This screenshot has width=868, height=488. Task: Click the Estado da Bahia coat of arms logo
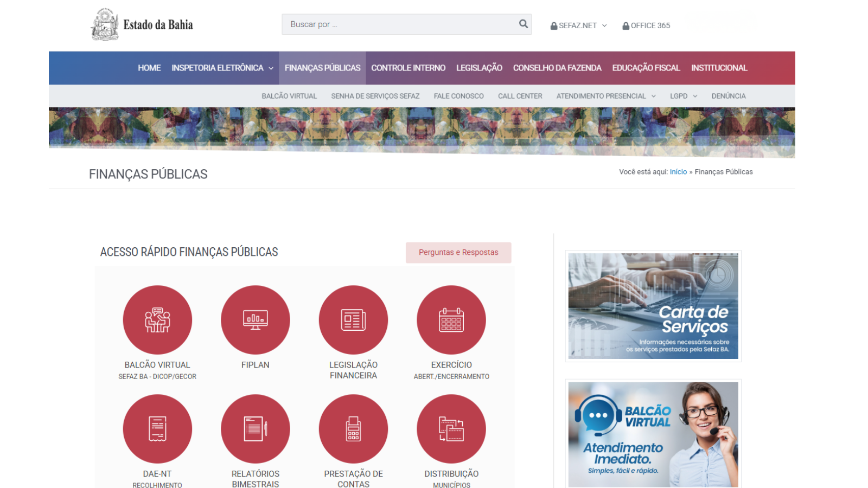105,24
